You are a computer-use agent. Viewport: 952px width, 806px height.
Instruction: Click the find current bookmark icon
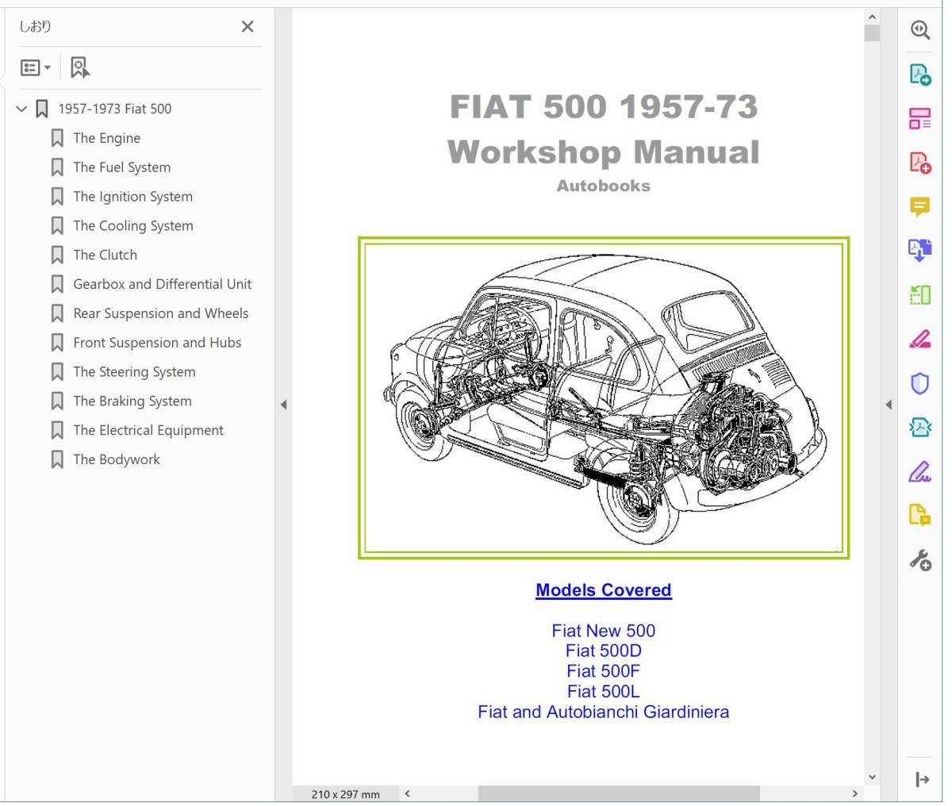[x=80, y=68]
